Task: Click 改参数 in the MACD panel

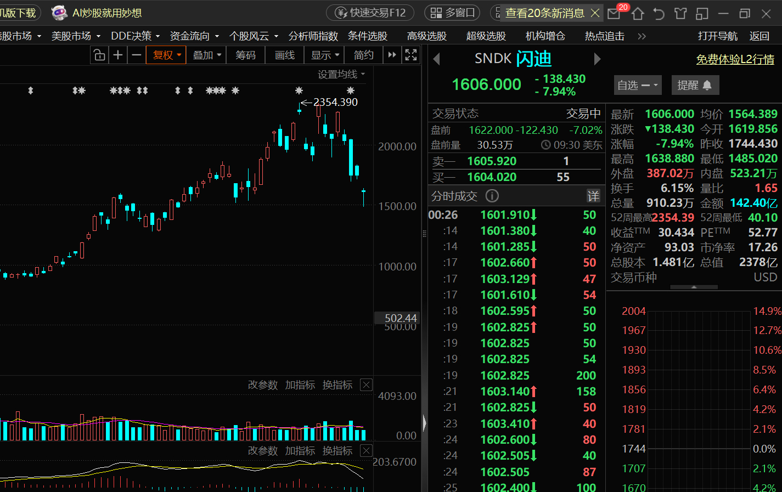Action: point(263,451)
